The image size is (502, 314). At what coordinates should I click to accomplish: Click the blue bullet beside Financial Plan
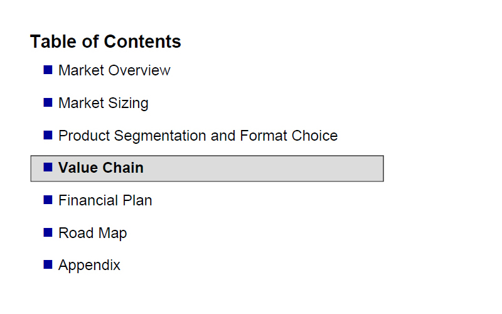tap(48, 200)
